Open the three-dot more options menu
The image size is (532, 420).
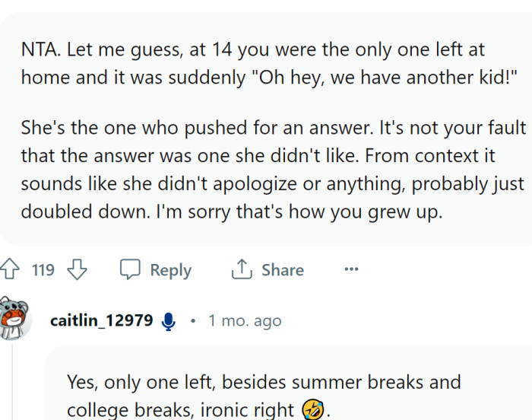[351, 269]
